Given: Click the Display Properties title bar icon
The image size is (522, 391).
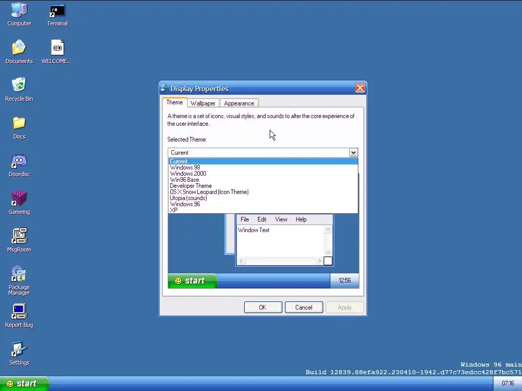Looking at the screenshot, I should click(164, 88).
